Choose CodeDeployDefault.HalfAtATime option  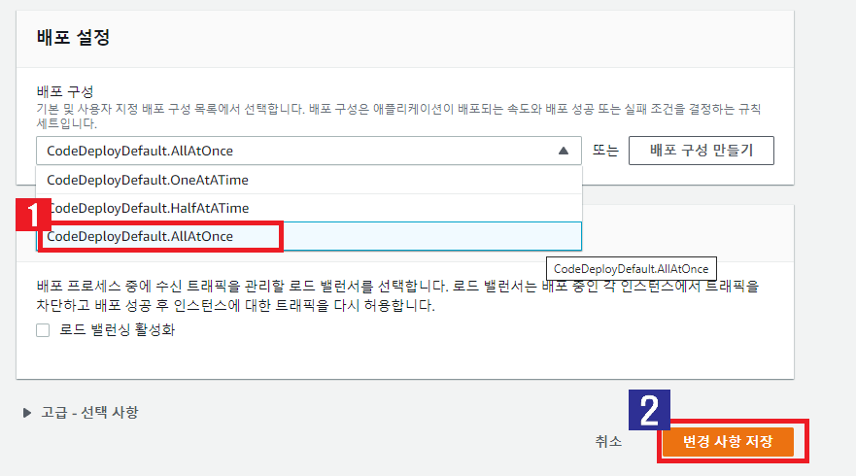(309, 208)
